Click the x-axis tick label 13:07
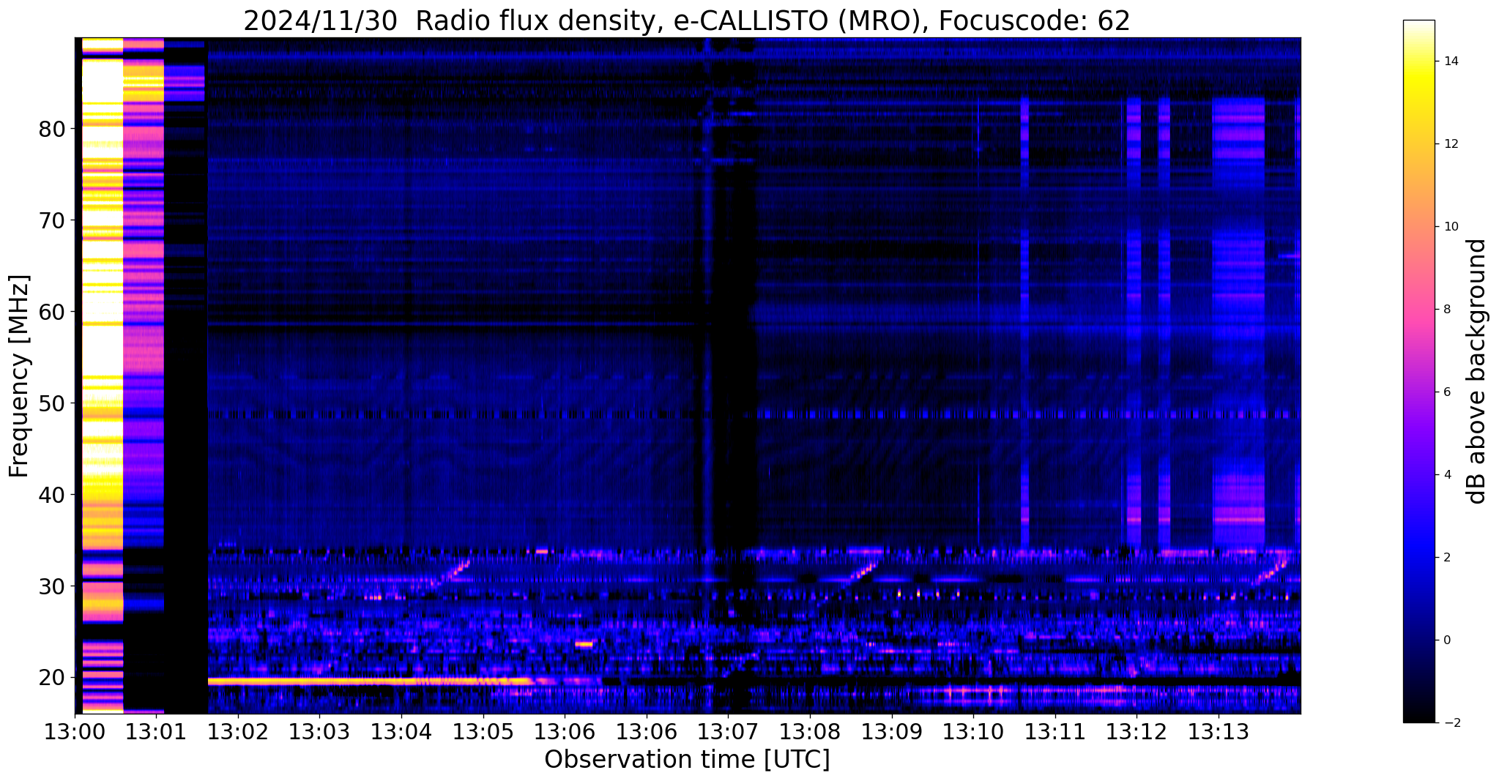The width and height of the screenshot is (1499, 781). [728, 731]
